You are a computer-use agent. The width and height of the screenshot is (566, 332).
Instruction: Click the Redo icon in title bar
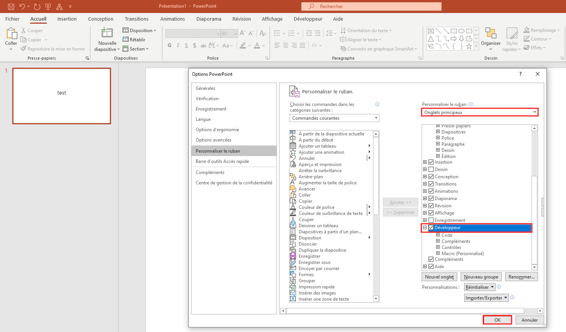[37, 7]
